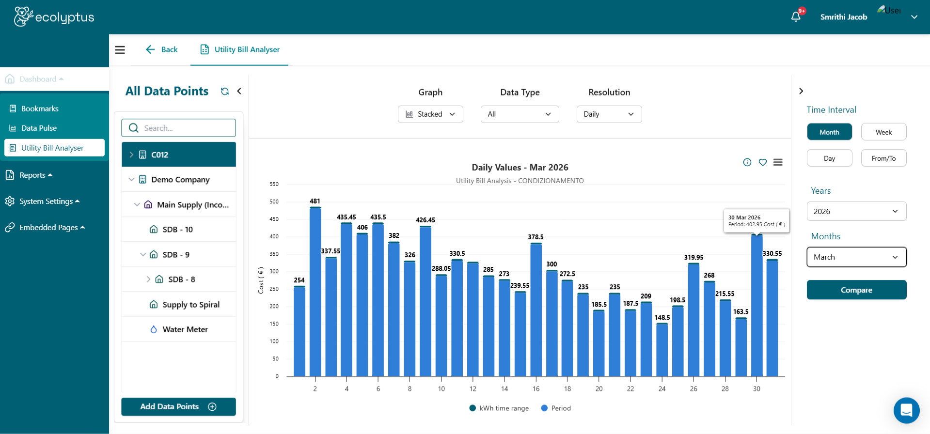Image resolution: width=930 pixels, height=434 pixels.
Task: Open the Resolution Daily dropdown
Action: point(609,114)
